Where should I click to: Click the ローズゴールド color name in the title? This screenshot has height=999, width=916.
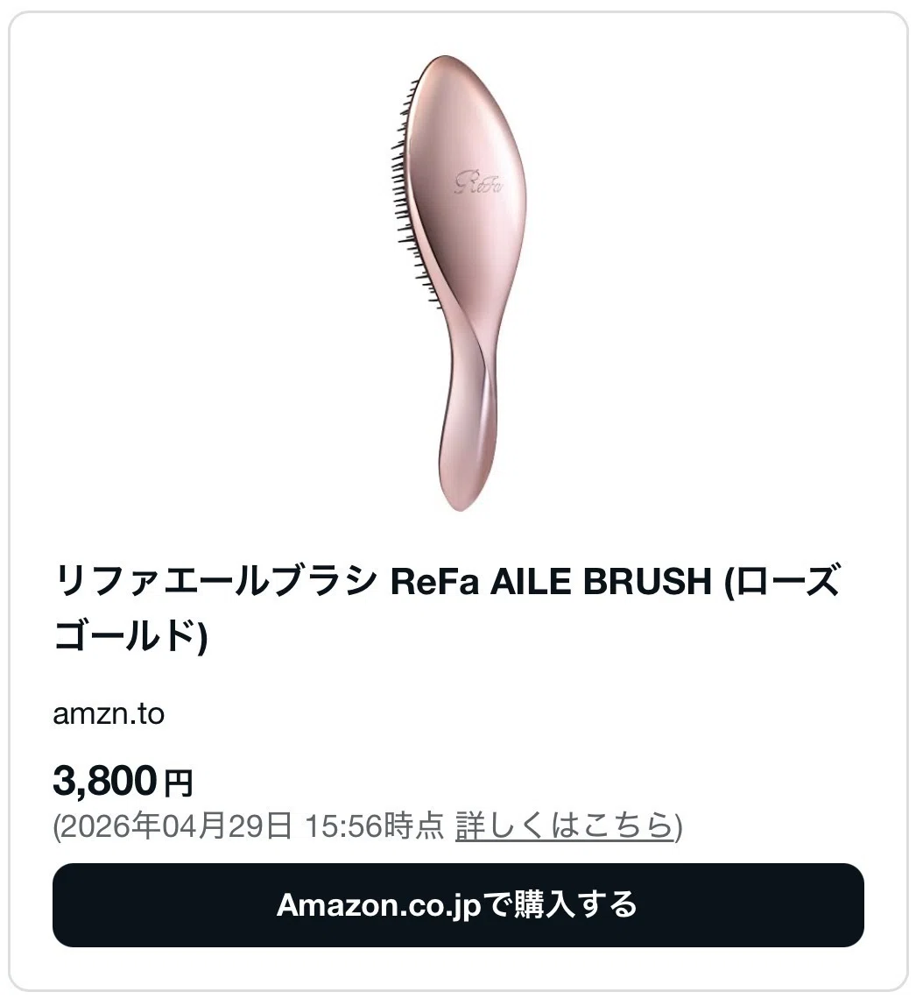click(x=447, y=608)
